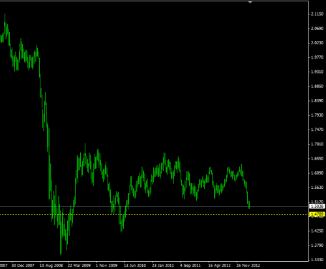Click the 1.8850 price scale label

click(317, 87)
